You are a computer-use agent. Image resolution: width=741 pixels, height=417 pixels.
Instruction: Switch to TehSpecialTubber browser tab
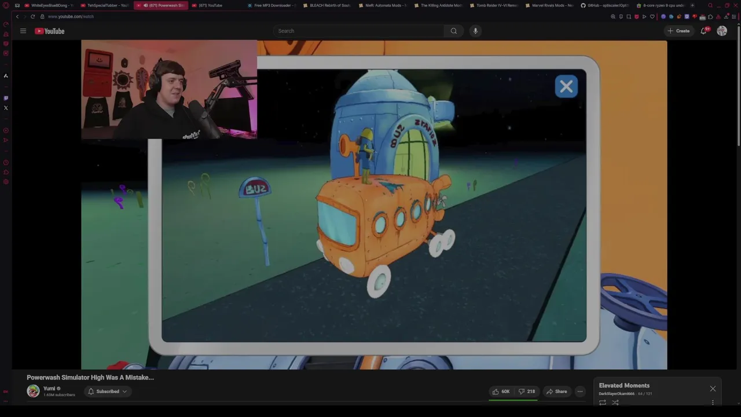(104, 5)
